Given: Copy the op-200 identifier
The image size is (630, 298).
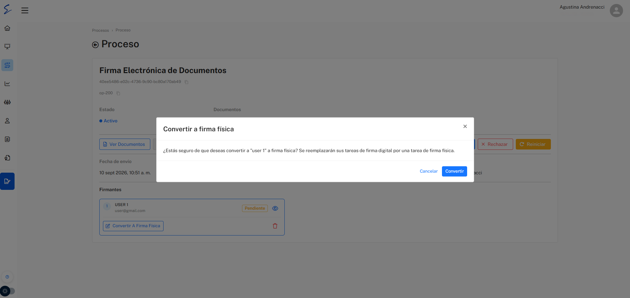Looking at the screenshot, I should (118, 93).
